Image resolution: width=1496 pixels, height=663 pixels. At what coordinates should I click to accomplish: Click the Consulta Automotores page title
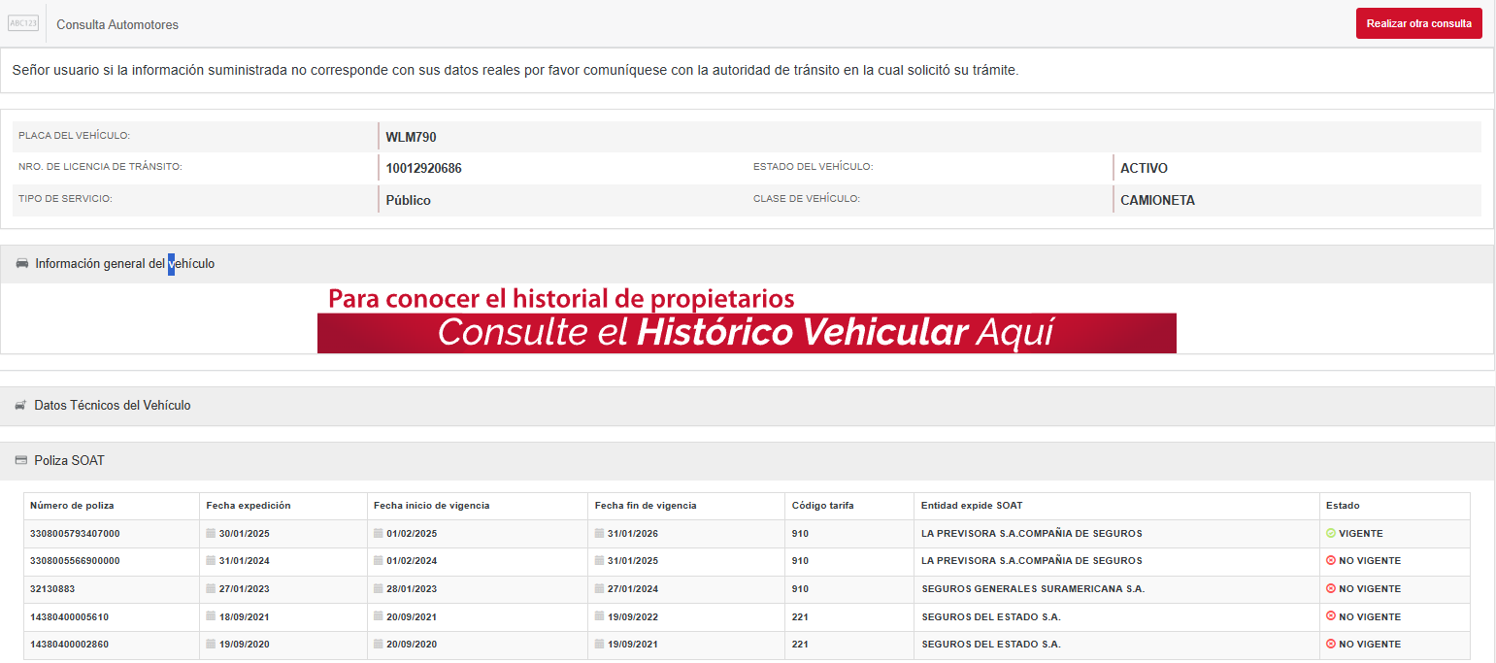pyautogui.click(x=117, y=24)
